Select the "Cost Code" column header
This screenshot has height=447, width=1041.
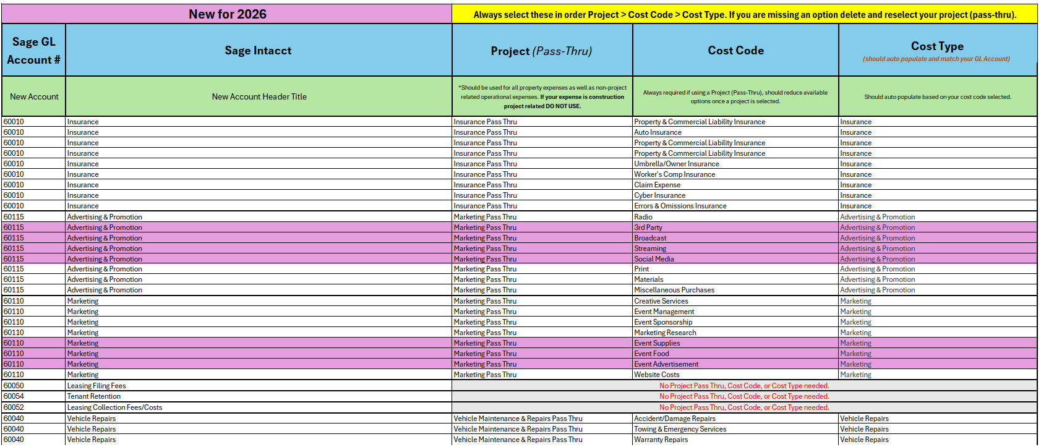pos(735,50)
